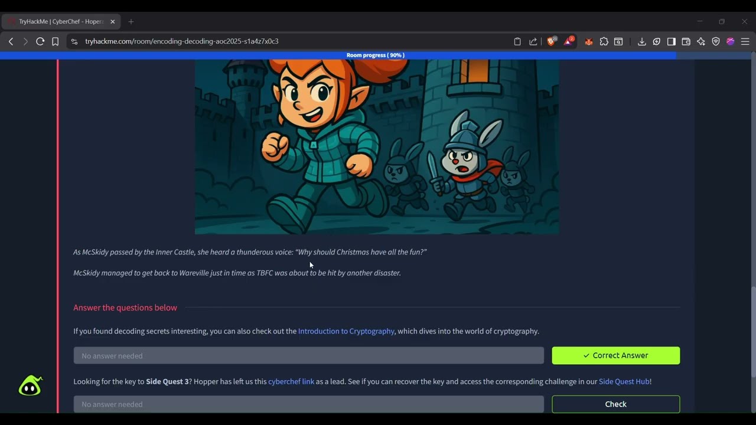Open the profile avatar menu

[731, 41]
